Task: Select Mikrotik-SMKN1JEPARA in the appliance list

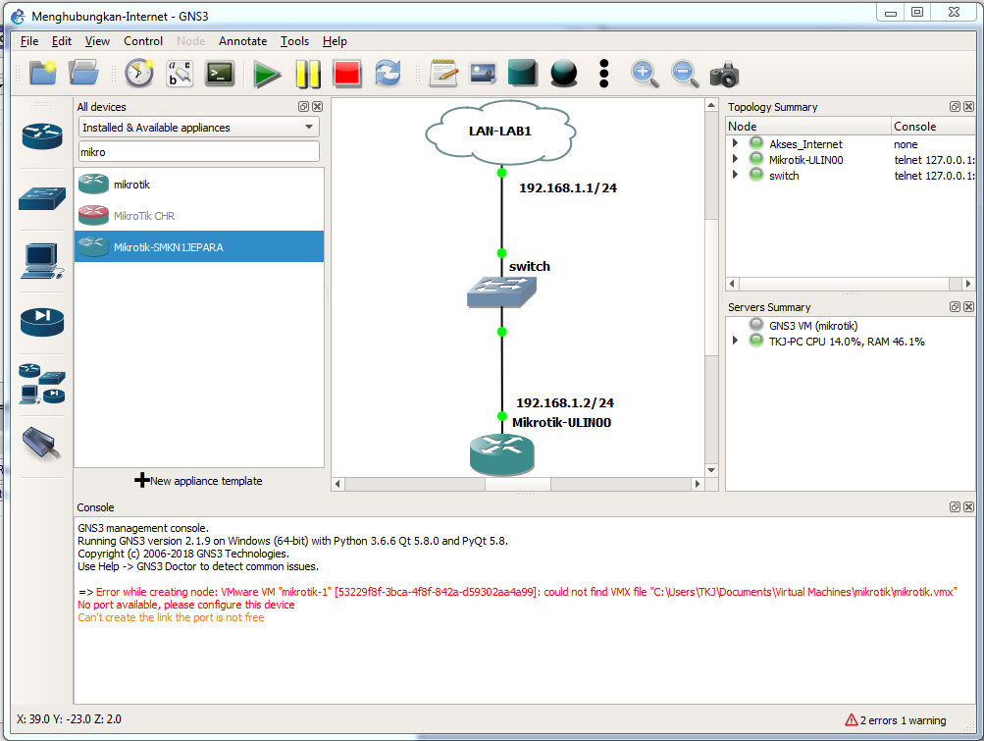Action: [x=199, y=246]
